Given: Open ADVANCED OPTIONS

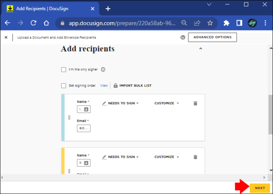Looking at the screenshot, I should (212, 37).
